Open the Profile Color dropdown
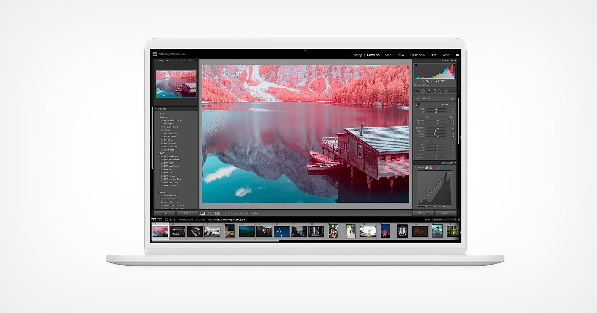597x313 pixels. point(426,98)
